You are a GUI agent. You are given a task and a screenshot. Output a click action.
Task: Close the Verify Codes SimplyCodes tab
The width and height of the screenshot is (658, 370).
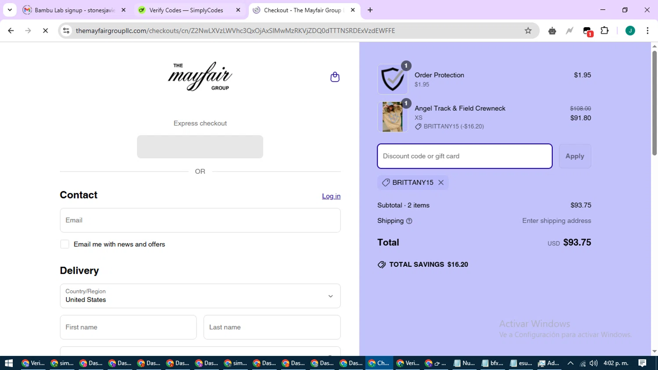point(238,10)
